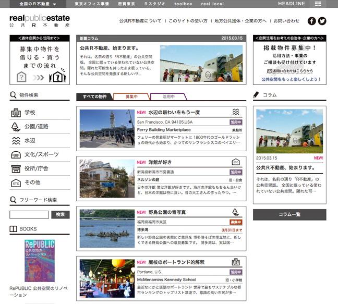Open the Facebook icon in the header
The width and height of the screenshot is (338, 304).
[x=311, y=21]
